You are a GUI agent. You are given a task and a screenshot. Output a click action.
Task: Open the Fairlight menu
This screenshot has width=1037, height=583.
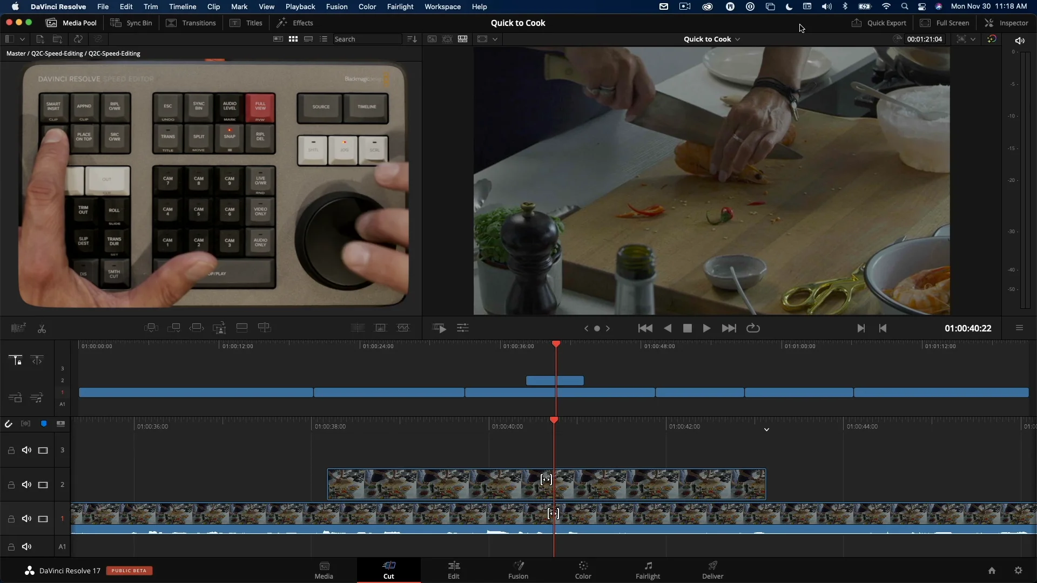coord(400,6)
